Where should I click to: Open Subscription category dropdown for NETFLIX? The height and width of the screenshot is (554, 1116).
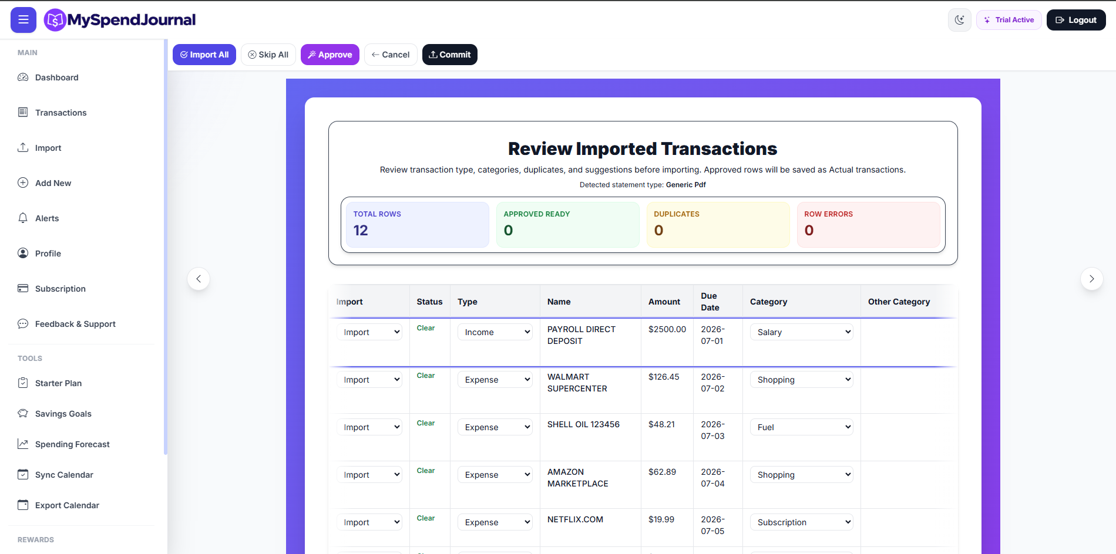click(802, 522)
